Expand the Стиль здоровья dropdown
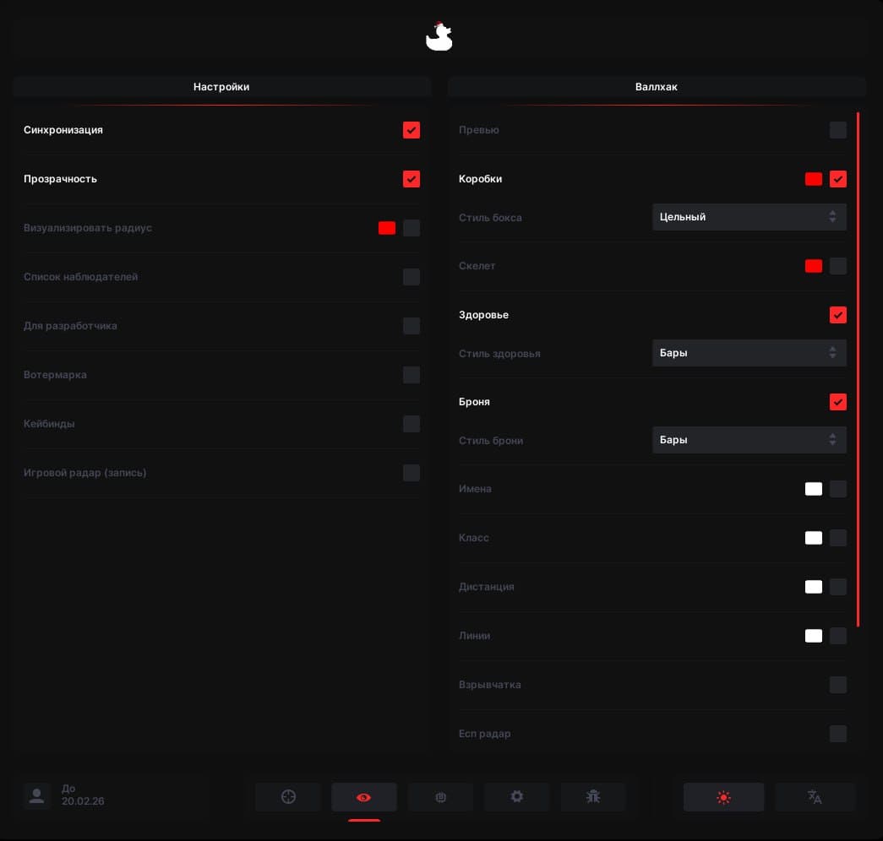This screenshot has width=883, height=841. [749, 353]
